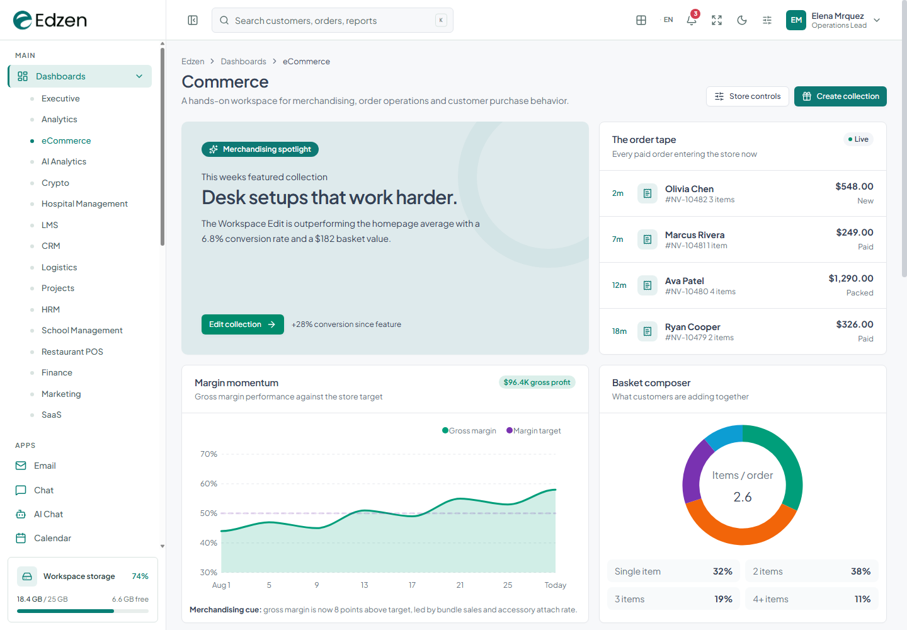Screen dimensions: 907x630
Task: Click the EM user avatar
Action: click(x=796, y=20)
